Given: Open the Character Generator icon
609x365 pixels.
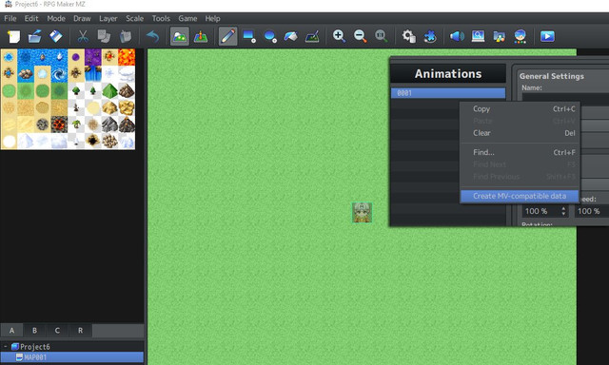Looking at the screenshot, I should click(521, 36).
